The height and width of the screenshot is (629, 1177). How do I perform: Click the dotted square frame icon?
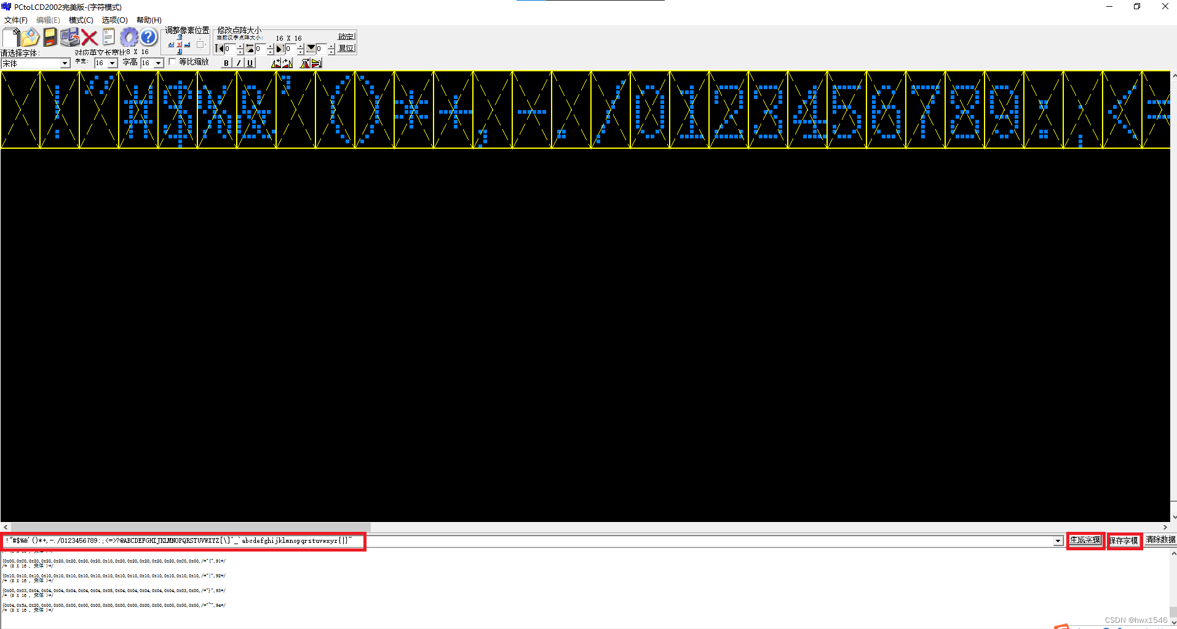pos(200,44)
